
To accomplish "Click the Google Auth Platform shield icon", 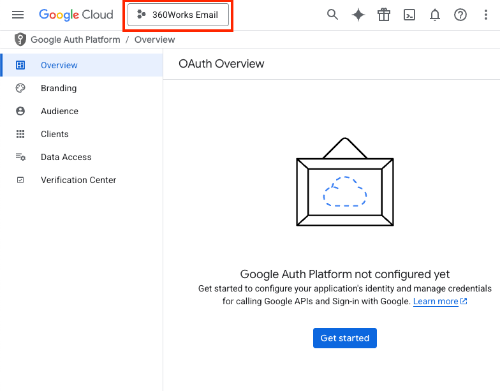I will pyautogui.click(x=20, y=40).
